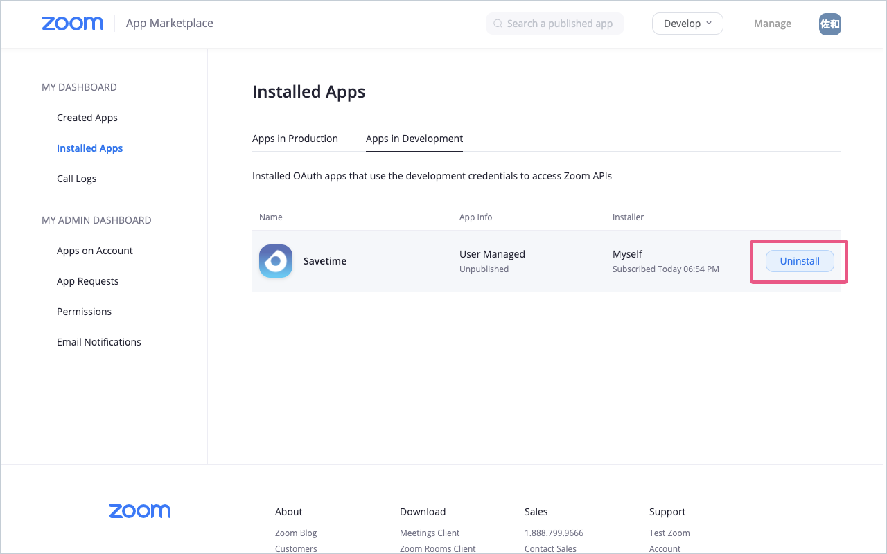Screen dimensions: 887x554
Task: Uninstall the Savetime app
Action: coord(800,261)
